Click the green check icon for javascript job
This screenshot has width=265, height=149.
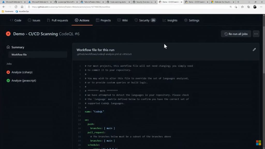(x=8, y=80)
